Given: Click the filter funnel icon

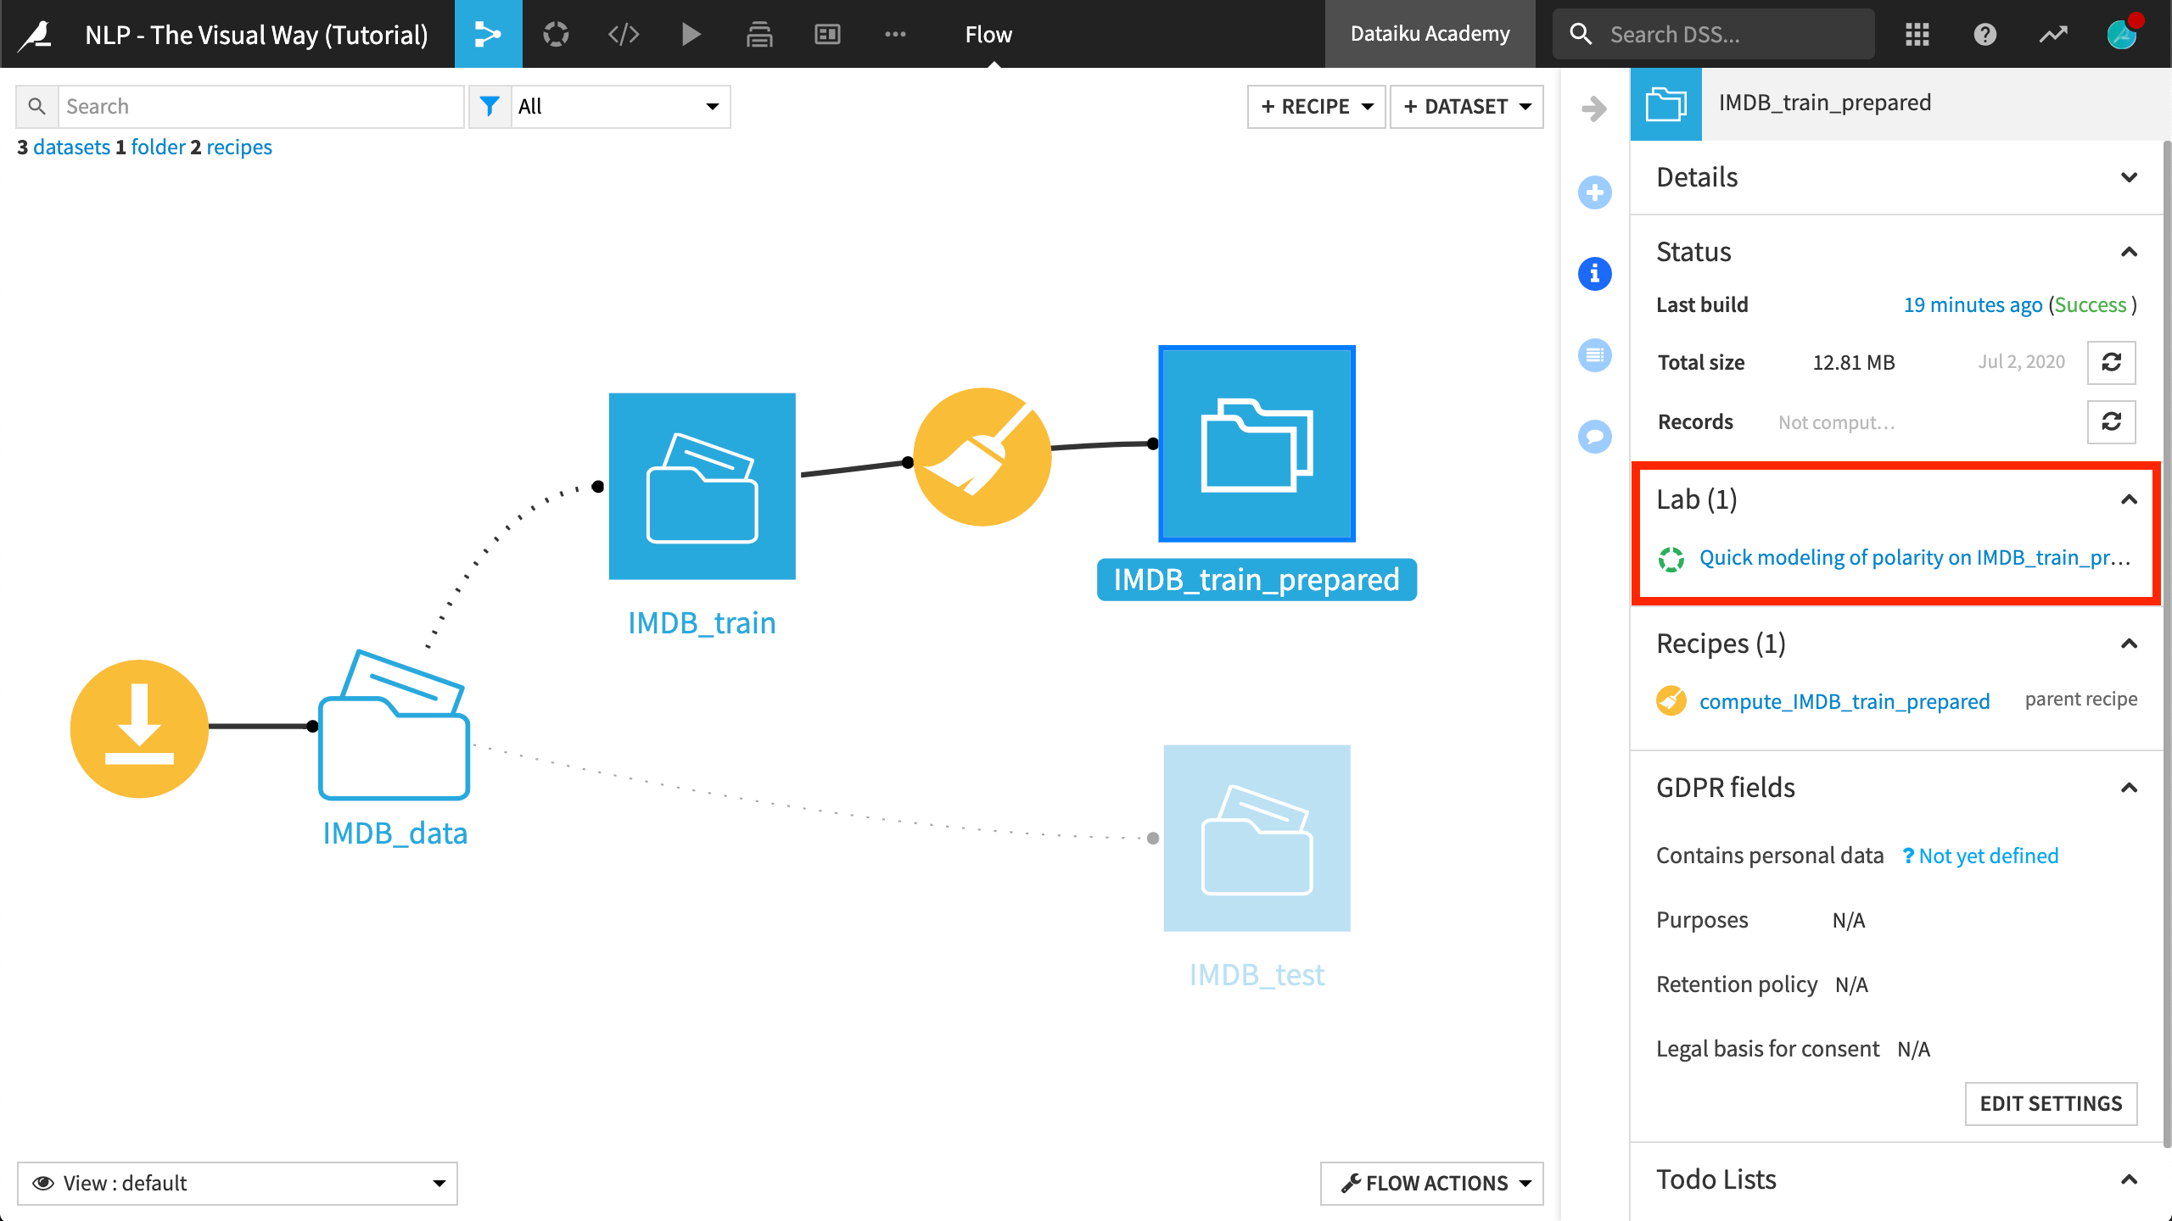Looking at the screenshot, I should (x=490, y=107).
